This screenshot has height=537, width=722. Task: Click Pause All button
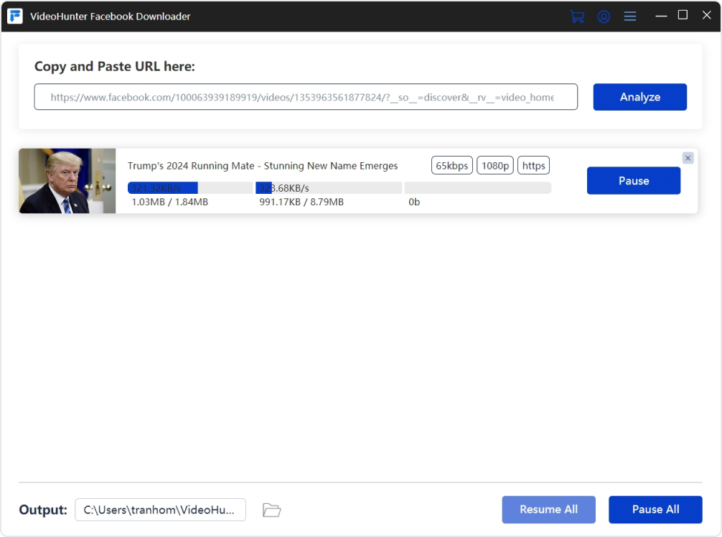655,510
